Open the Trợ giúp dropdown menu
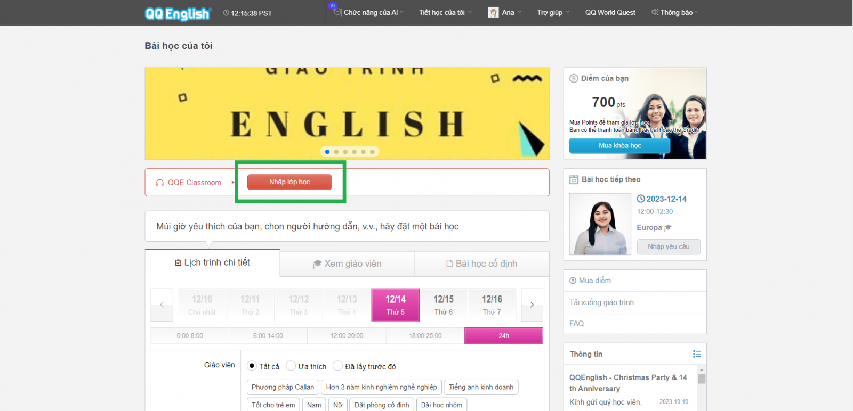Screen dimensions: 853x411 tap(553, 12)
